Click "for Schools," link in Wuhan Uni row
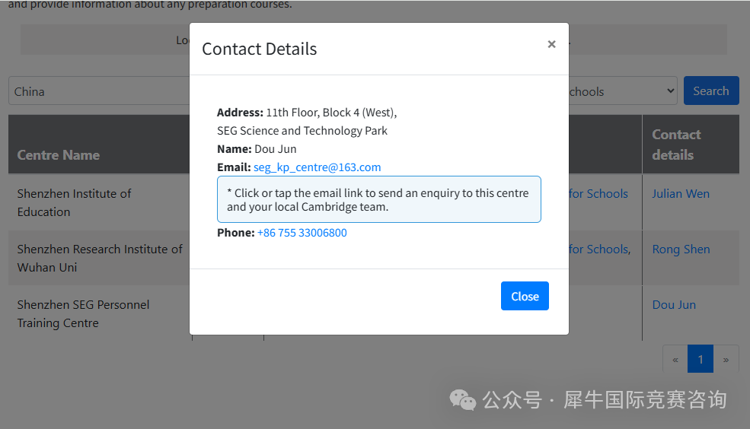 point(599,249)
